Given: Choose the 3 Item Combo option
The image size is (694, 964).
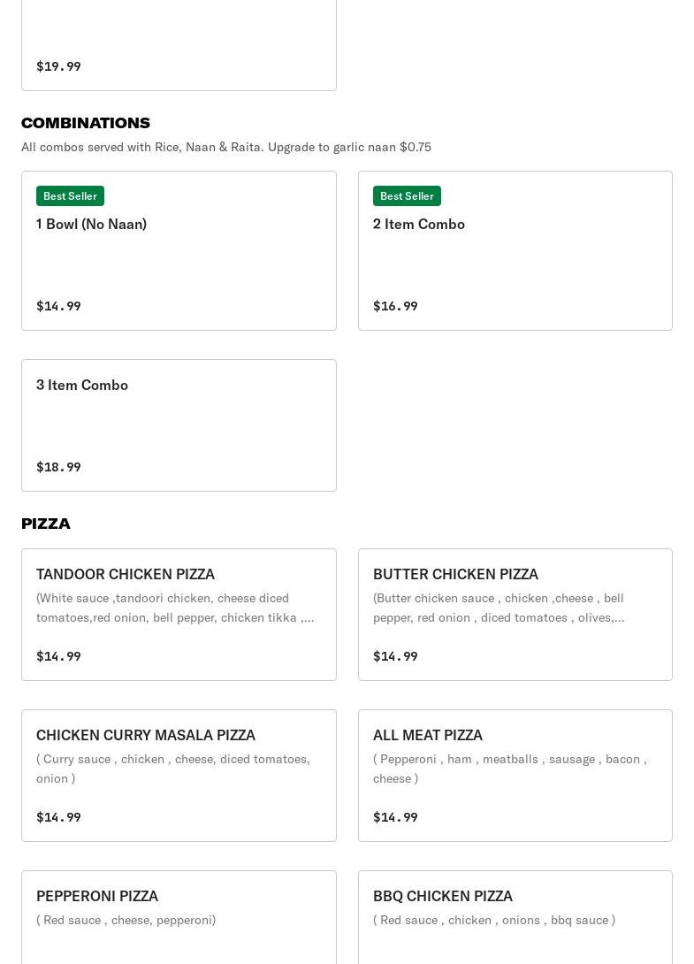Looking at the screenshot, I should [179, 425].
